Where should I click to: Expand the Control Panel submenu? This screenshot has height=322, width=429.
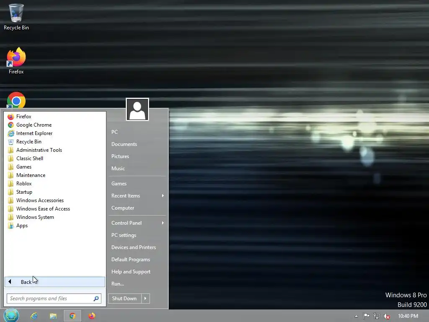(x=137, y=223)
